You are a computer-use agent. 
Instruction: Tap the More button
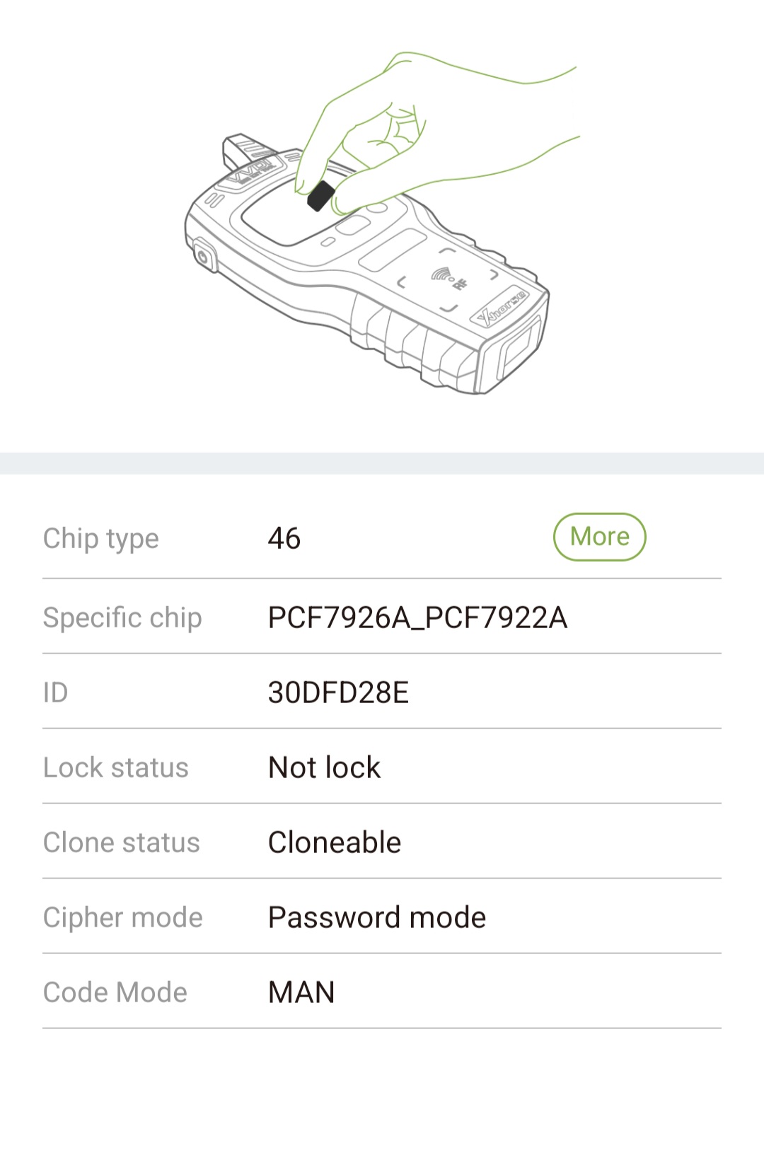[x=599, y=537]
